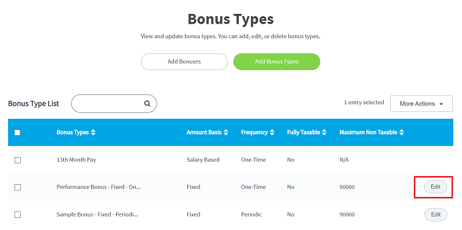Viewport: 462px width, 230px height.
Task: Click the Add Bonuses button
Action: pos(184,61)
